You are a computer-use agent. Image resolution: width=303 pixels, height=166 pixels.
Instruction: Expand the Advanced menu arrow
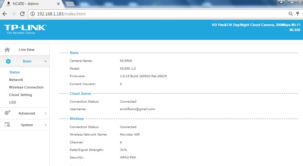[x=46, y=113]
